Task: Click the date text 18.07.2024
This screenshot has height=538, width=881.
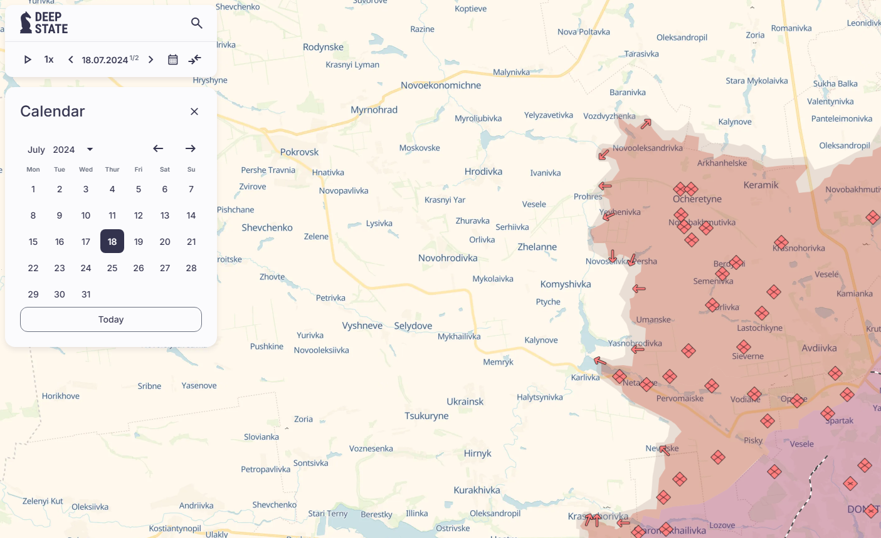Action: point(105,60)
